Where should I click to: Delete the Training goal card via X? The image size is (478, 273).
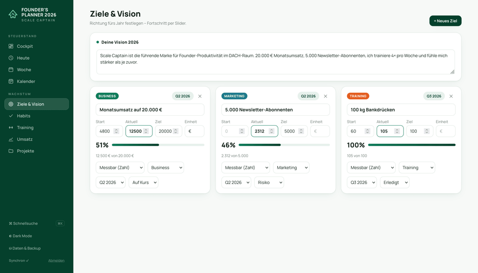451,96
